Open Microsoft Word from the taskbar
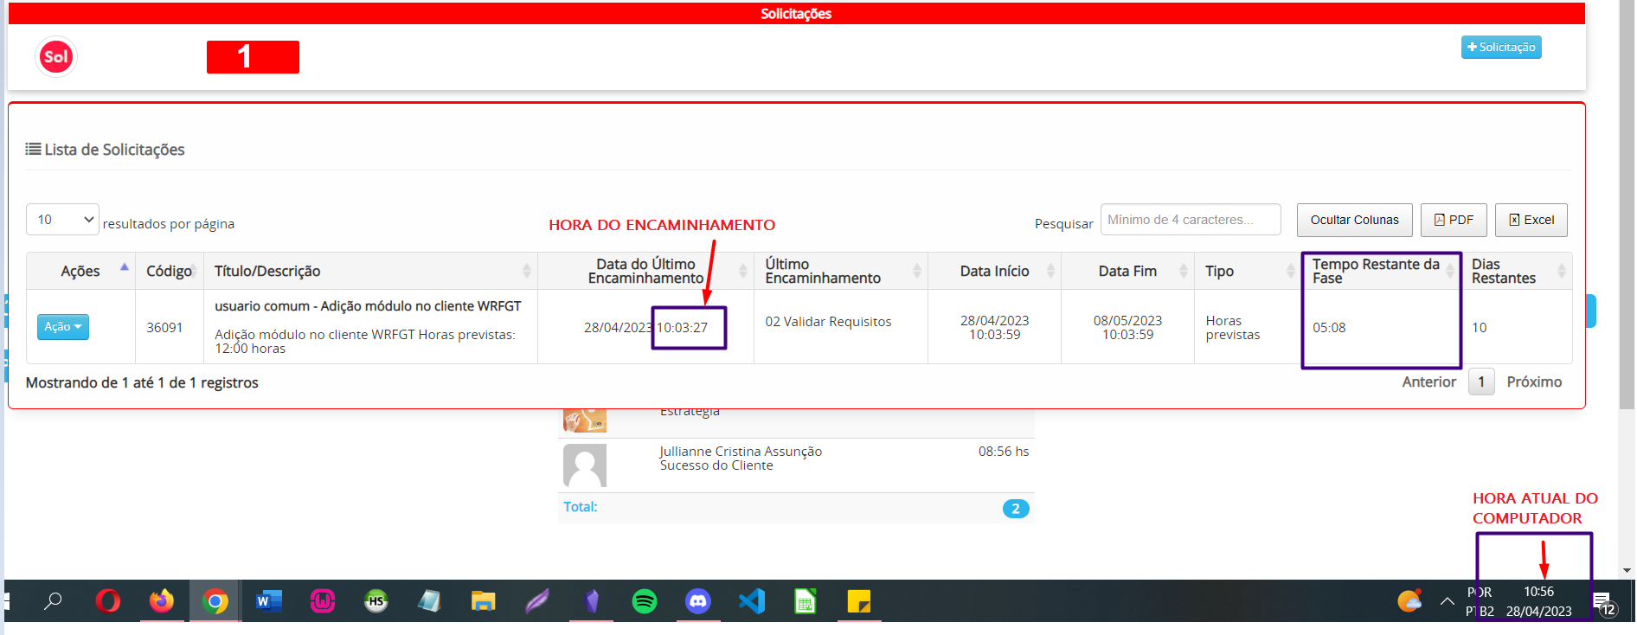1637x635 pixels. [x=269, y=600]
